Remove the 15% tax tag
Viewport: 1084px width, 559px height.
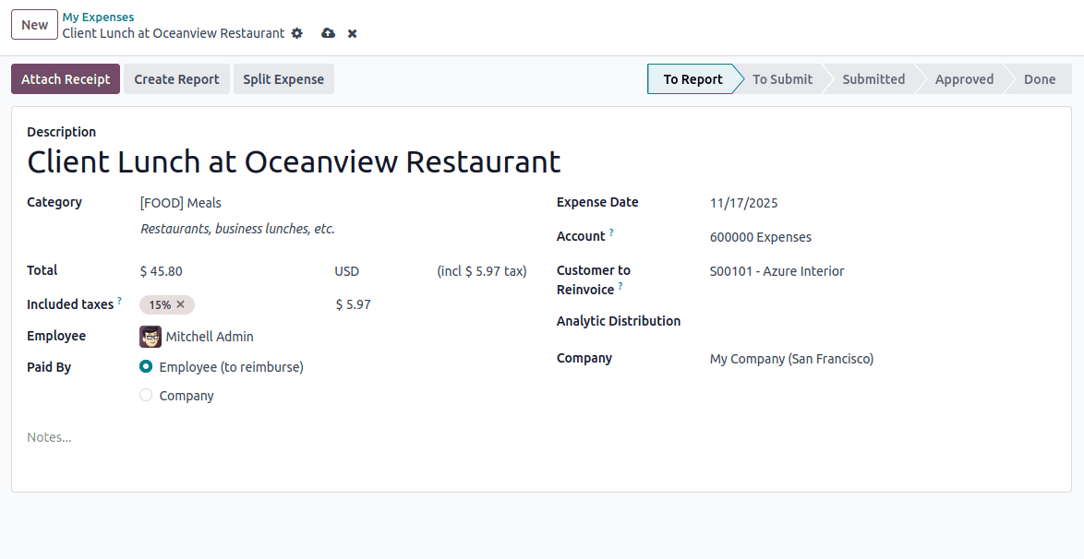180,304
